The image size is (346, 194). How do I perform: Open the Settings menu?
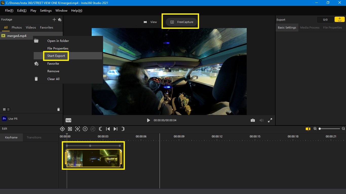(46, 11)
